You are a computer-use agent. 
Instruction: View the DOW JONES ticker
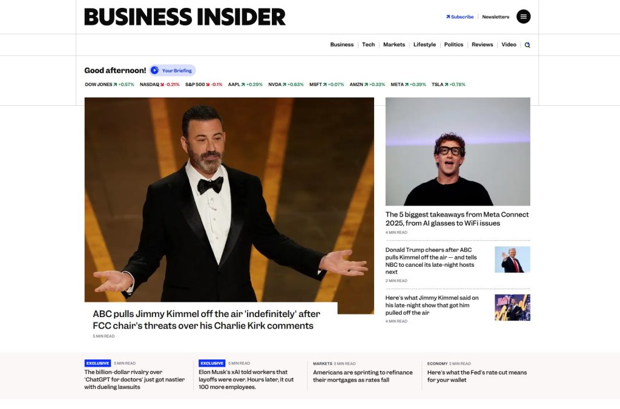110,85
